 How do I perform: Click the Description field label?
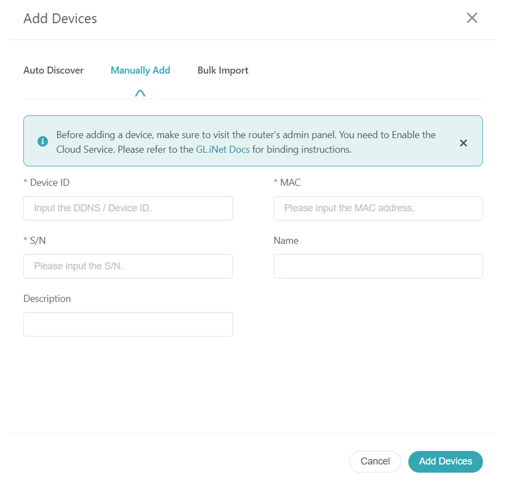47,299
